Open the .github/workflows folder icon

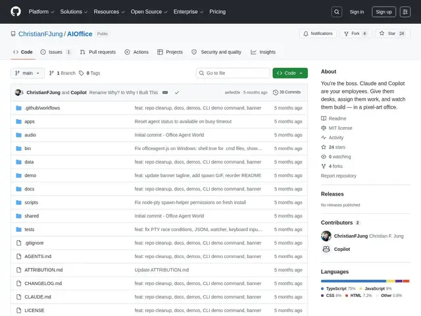[18, 108]
